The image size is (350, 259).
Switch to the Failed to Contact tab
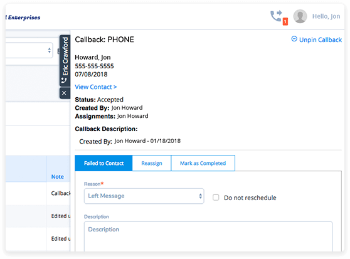coord(103,163)
